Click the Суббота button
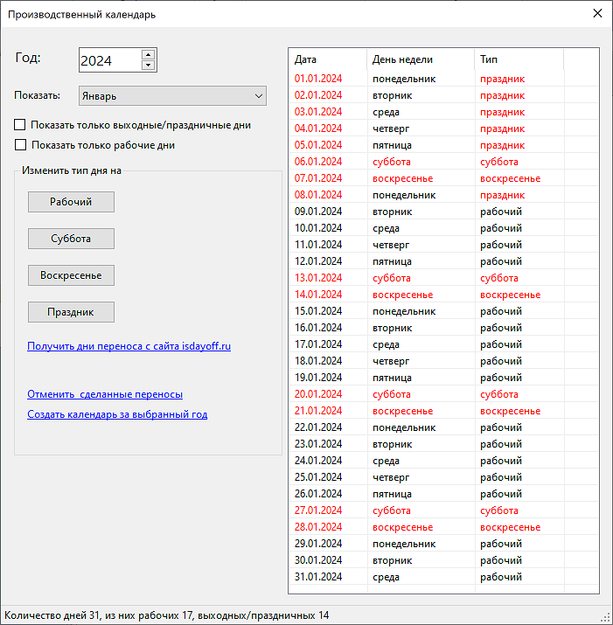 [71, 239]
